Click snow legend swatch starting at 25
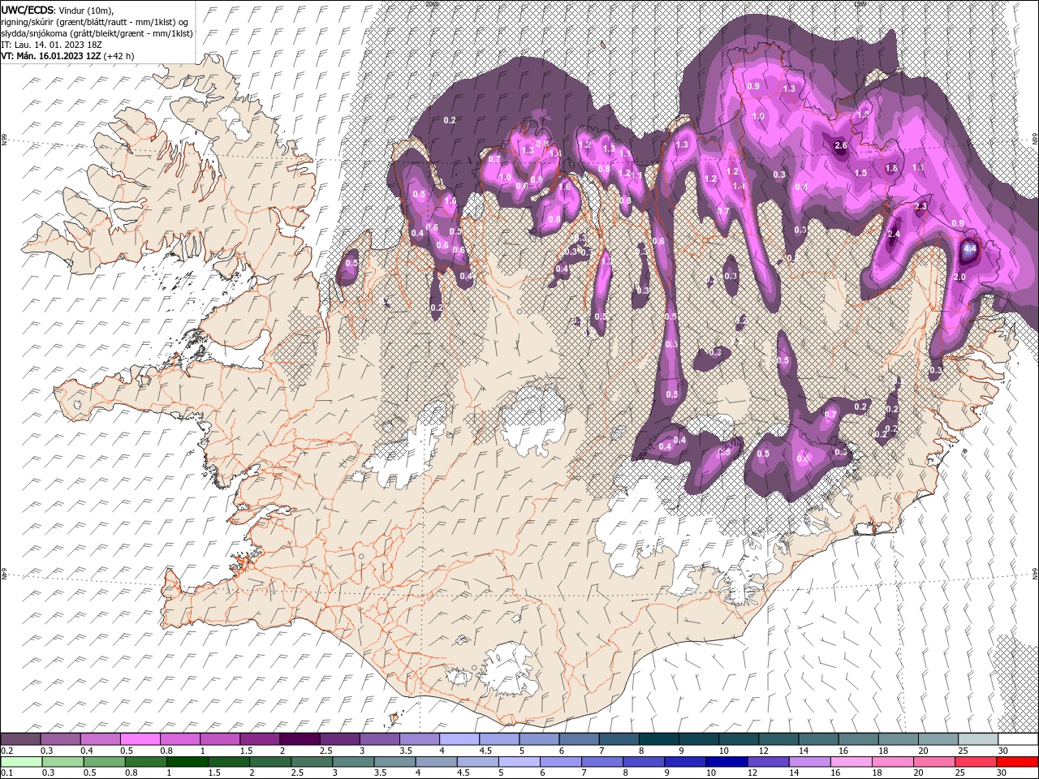This screenshot has height=779, width=1039. (x=978, y=739)
